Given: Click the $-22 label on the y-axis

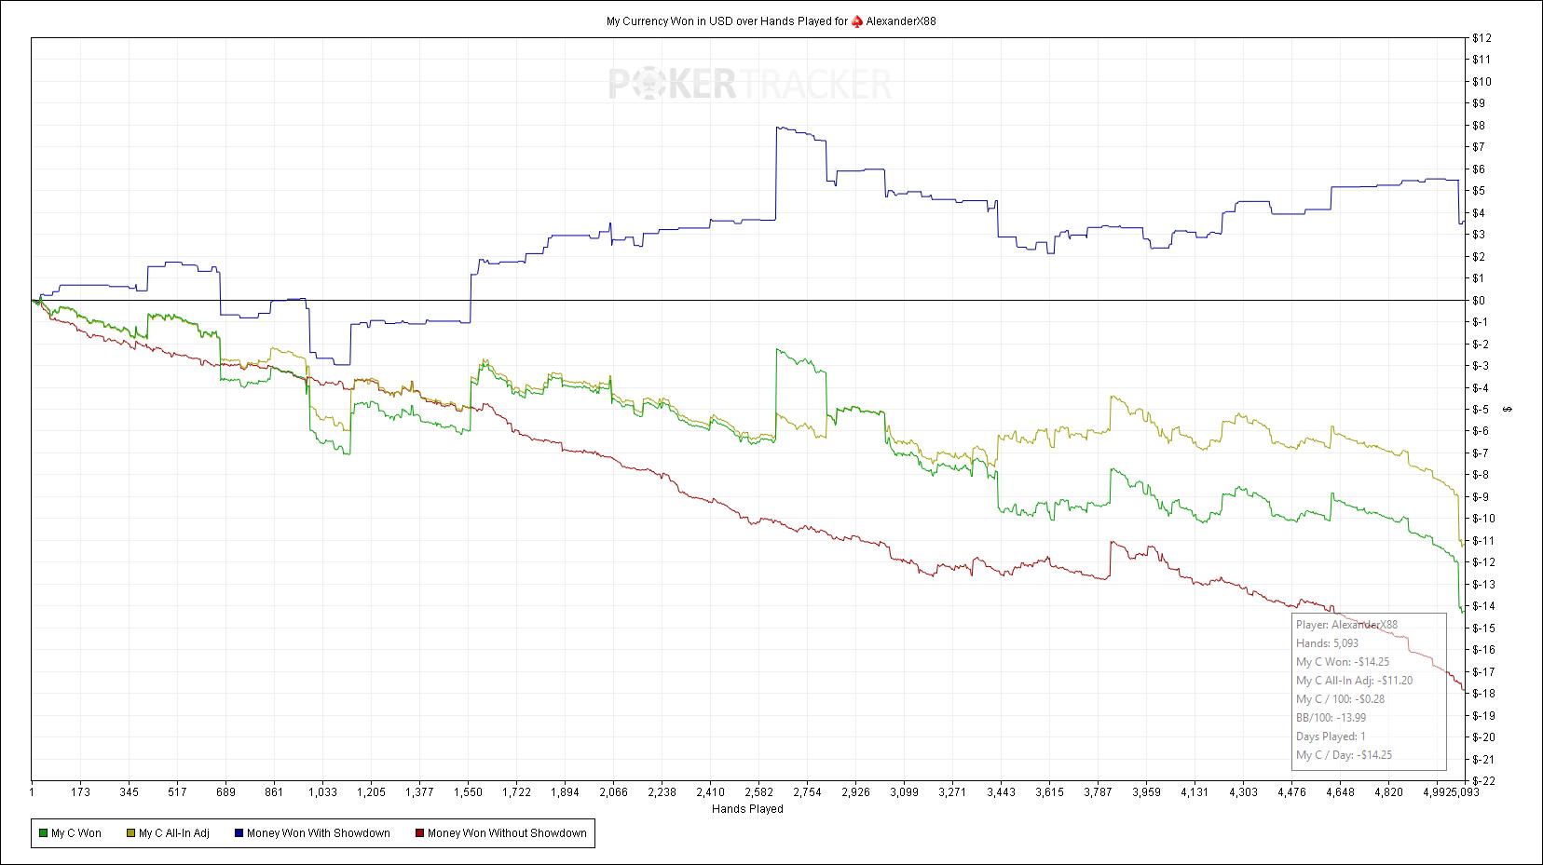Looking at the screenshot, I should click(x=1482, y=780).
